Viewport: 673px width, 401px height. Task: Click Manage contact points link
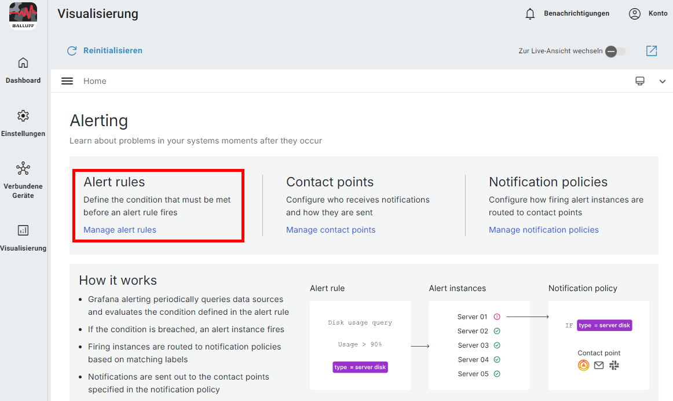point(331,230)
